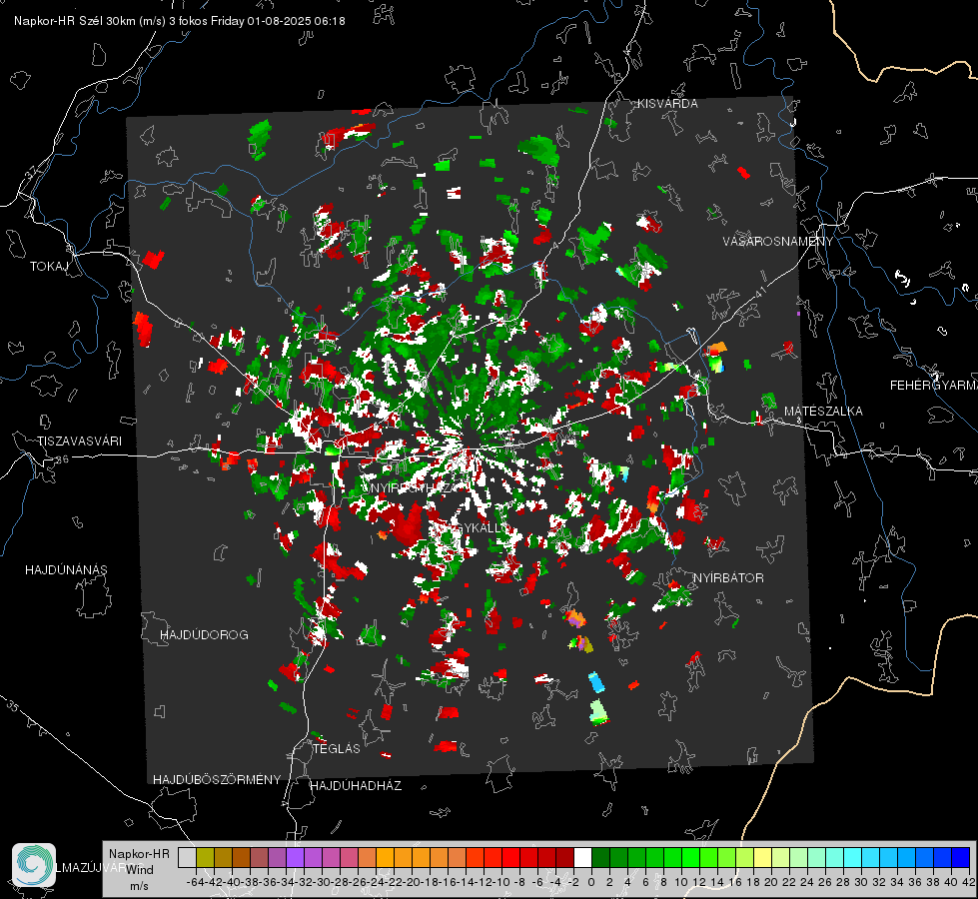The height and width of the screenshot is (899, 978).
Task: Click the bright purple swatch above -34
Action: [x=295, y=857]
